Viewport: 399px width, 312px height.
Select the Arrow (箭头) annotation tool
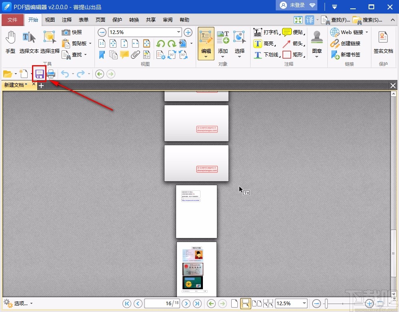pos(294,44)
